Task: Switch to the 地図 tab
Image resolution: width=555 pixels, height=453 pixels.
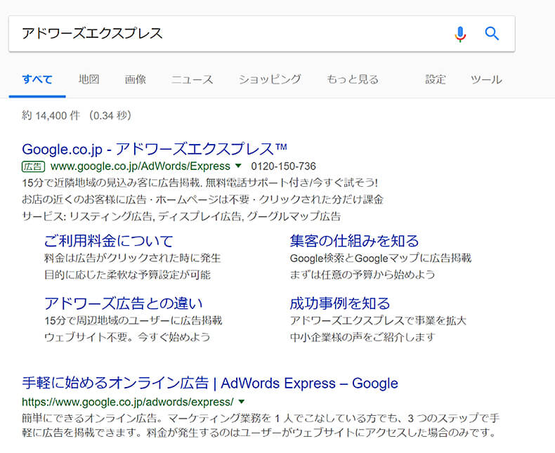Action: 89,79
